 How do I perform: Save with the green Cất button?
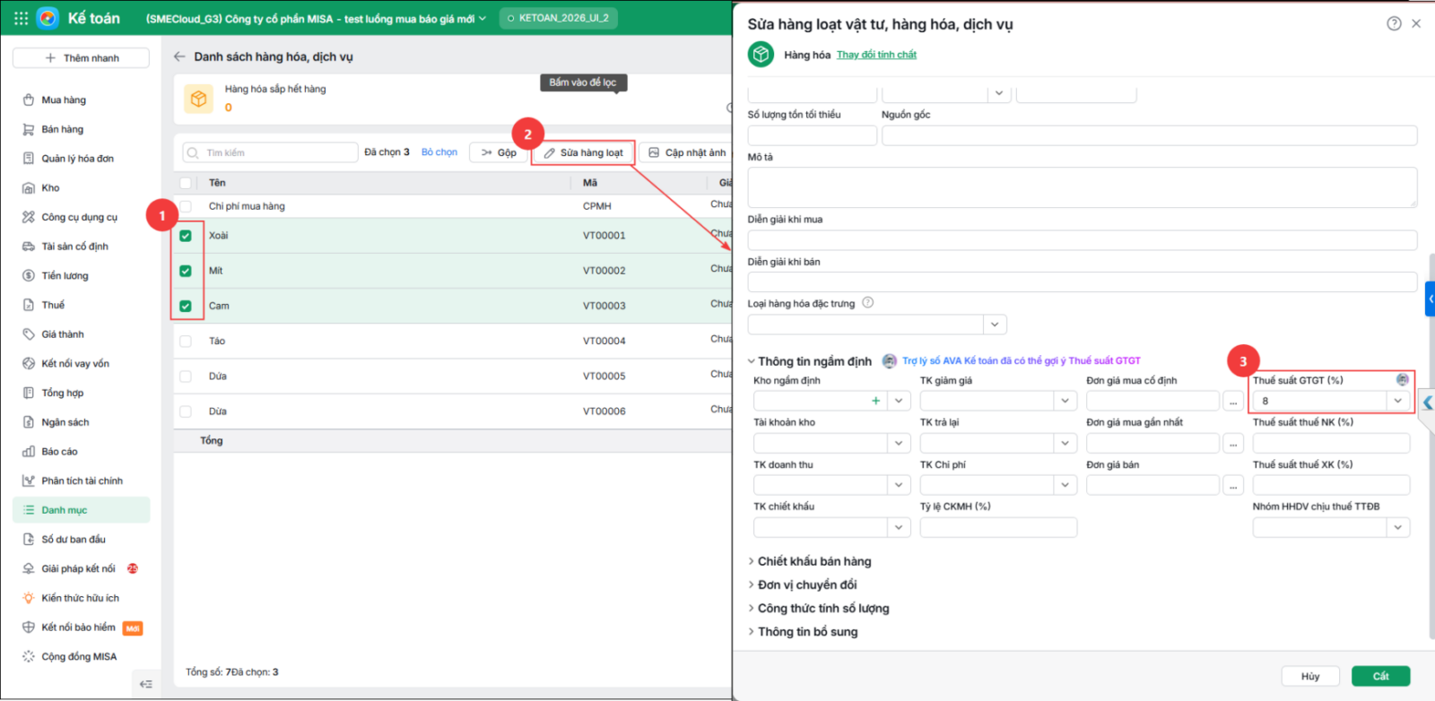[x=1379, y=676]
